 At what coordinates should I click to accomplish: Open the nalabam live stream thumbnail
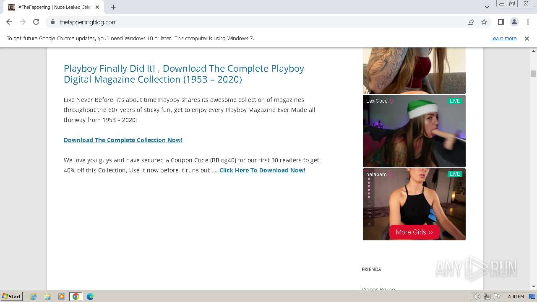click(414, 204)
